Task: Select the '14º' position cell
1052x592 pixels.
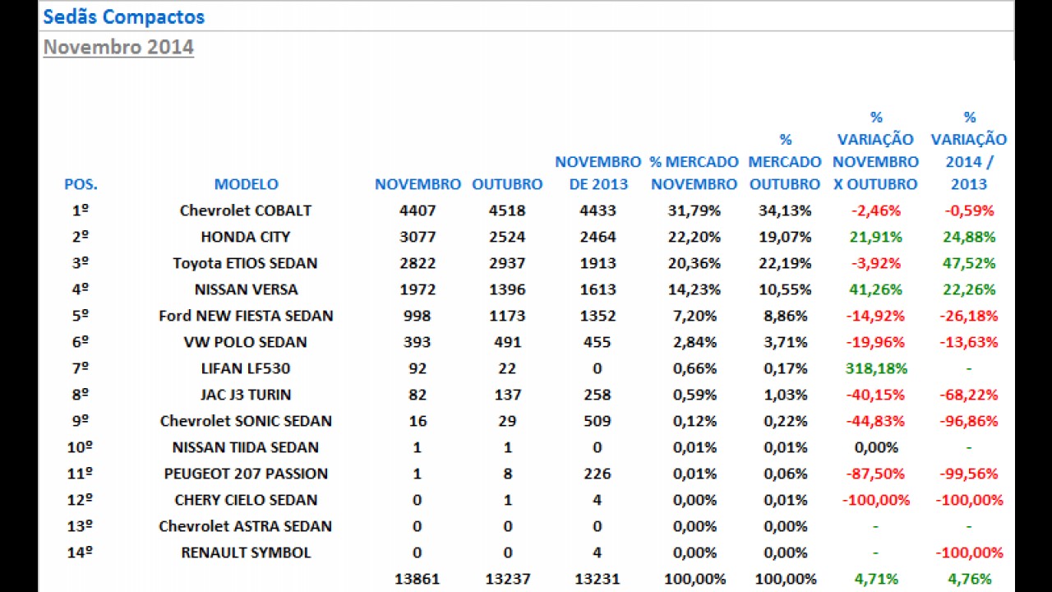Action: [81, 553]
